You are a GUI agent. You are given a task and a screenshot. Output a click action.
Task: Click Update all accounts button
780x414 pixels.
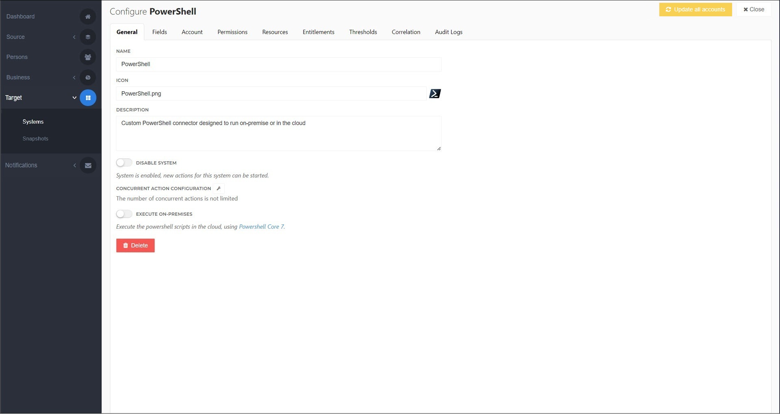click(695, 9)
